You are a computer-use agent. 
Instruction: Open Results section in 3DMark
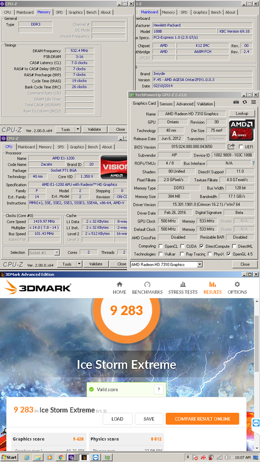212,288
